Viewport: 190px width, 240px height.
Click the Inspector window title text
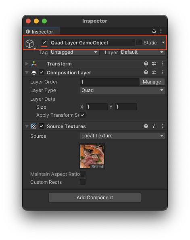(95, 21)
